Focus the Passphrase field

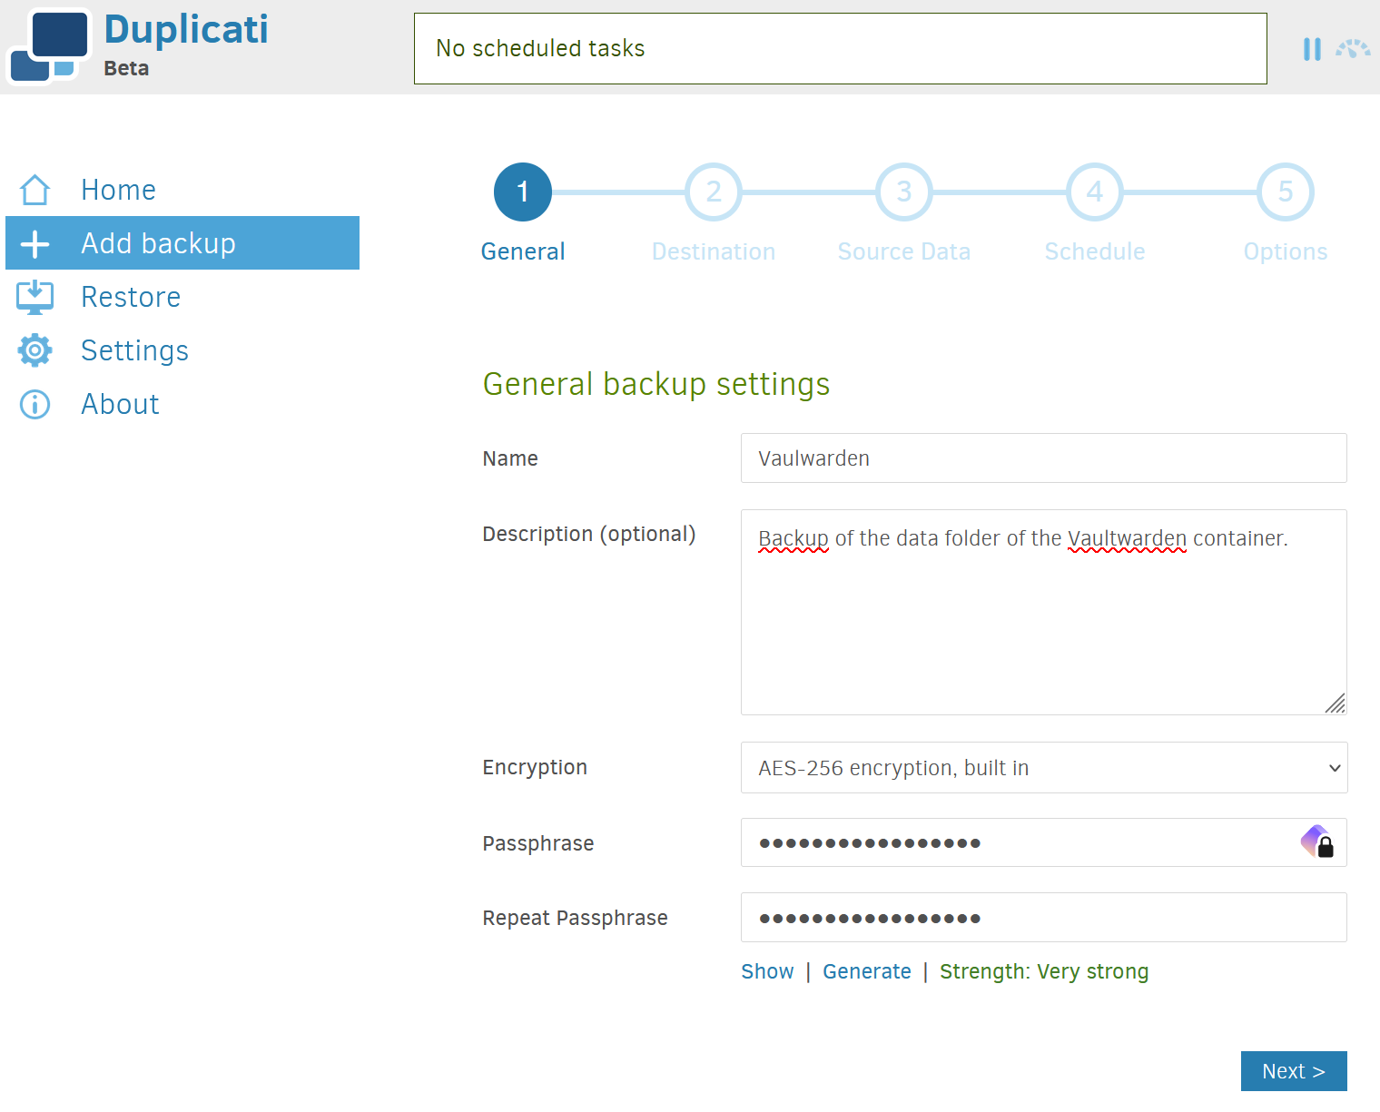(x=1044, y=842)
